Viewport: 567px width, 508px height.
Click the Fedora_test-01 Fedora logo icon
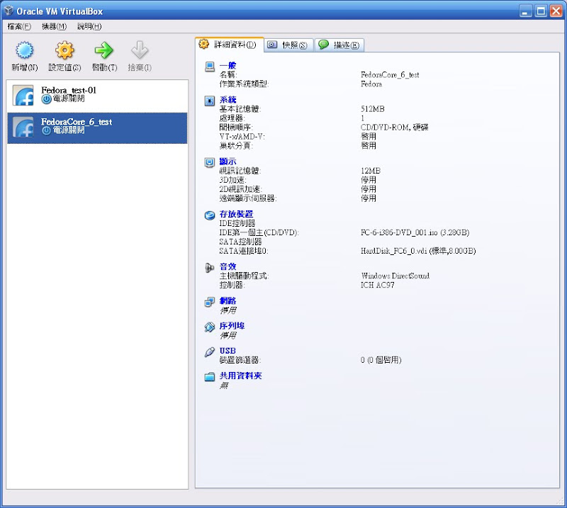23,96
